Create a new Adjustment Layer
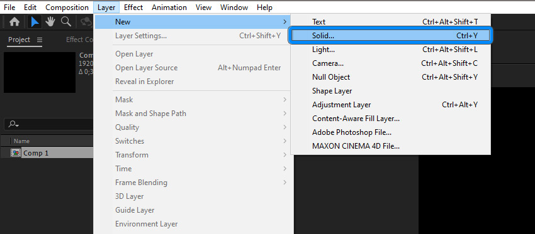Image resolution: width=535 pixels, height=234 pixels. point(391,105)
